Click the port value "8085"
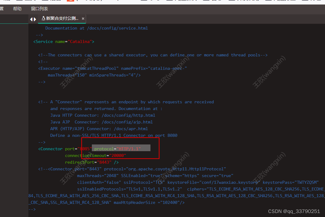 [x=84, y=149]
